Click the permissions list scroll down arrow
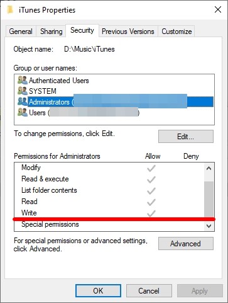 click(x=209, y=226)
